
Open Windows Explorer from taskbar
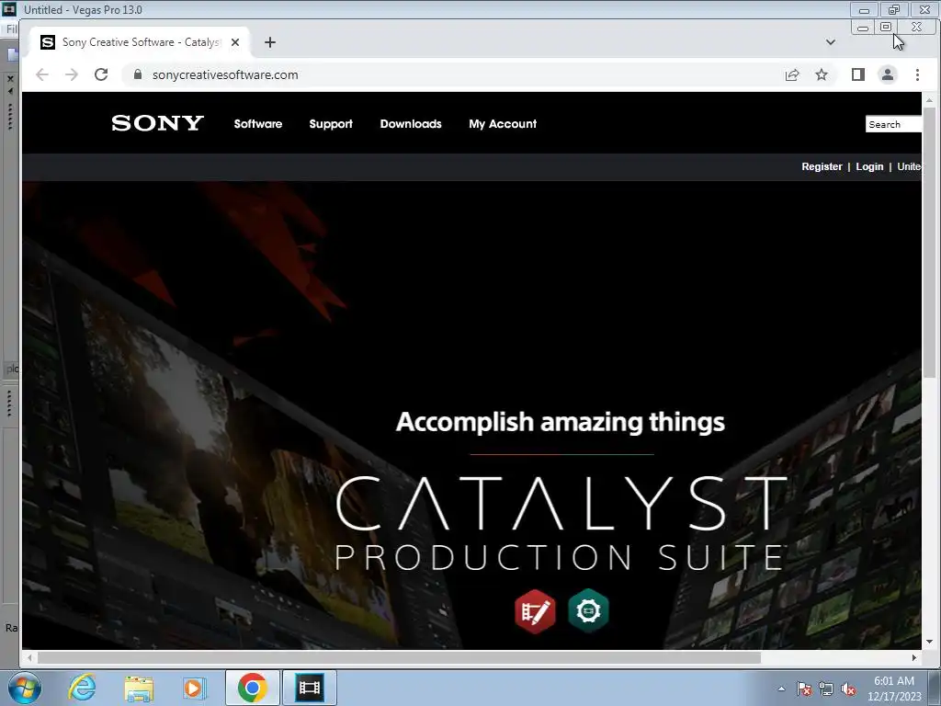139,688
